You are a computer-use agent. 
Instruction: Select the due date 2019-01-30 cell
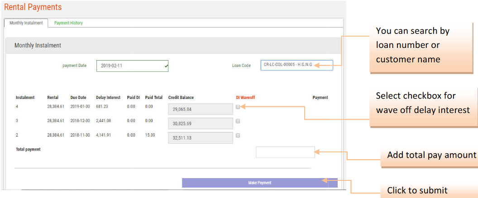pyautogui.click(x=80, y=107)
